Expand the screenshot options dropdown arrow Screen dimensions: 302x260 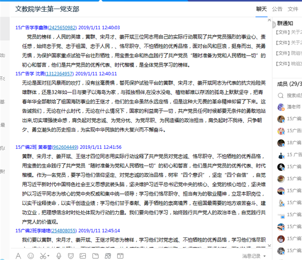coord(49,256)
